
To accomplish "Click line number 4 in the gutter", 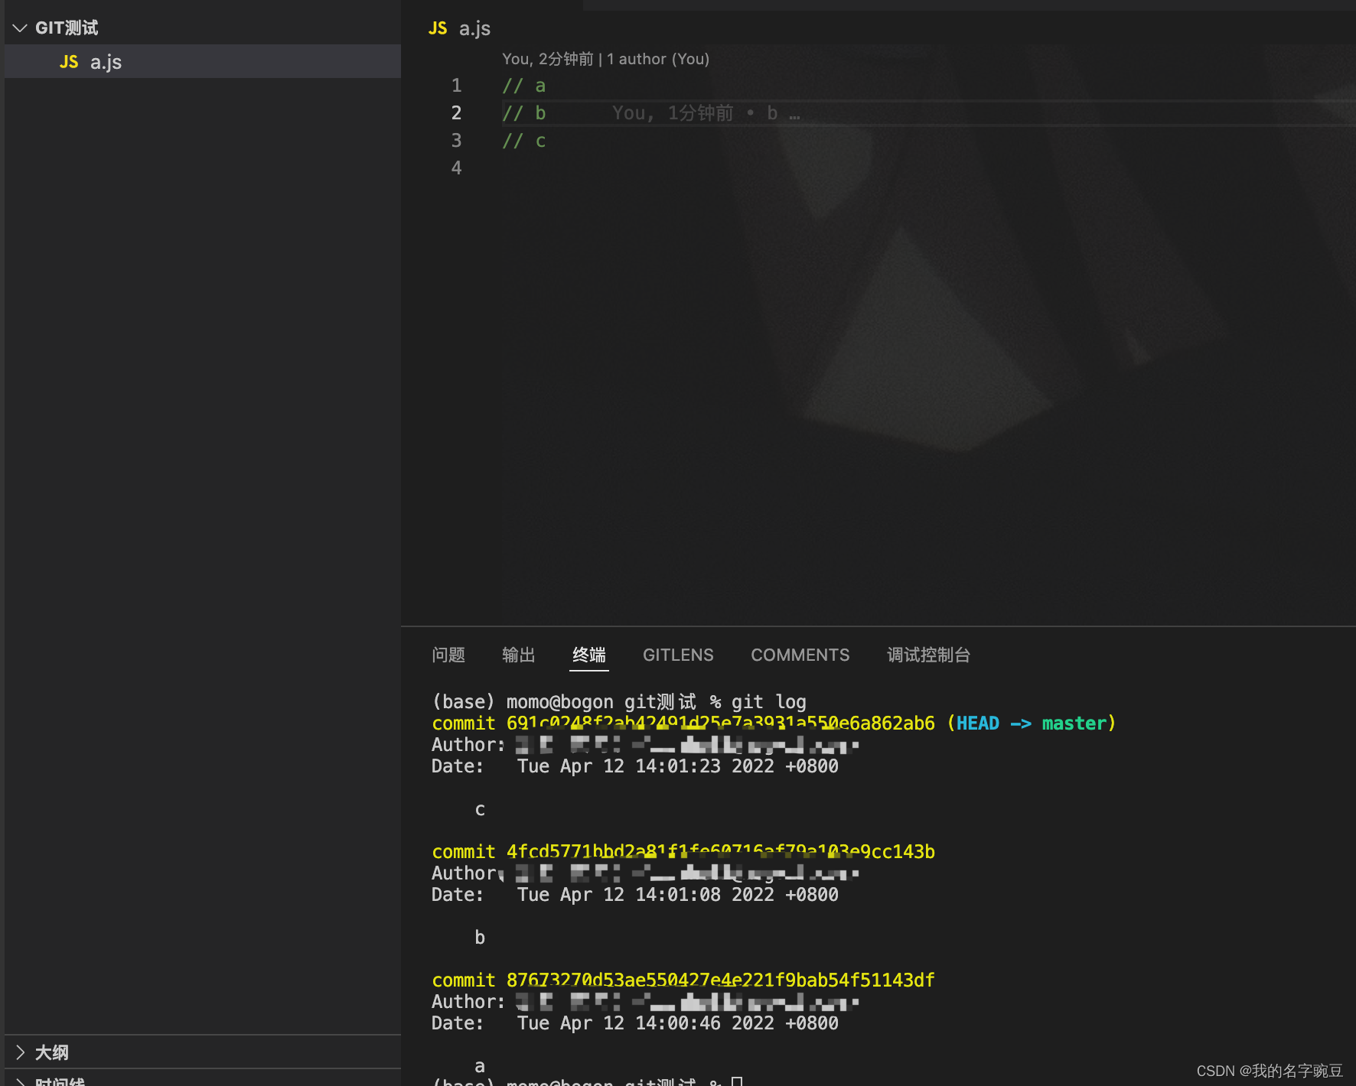I will pos(456,168).
